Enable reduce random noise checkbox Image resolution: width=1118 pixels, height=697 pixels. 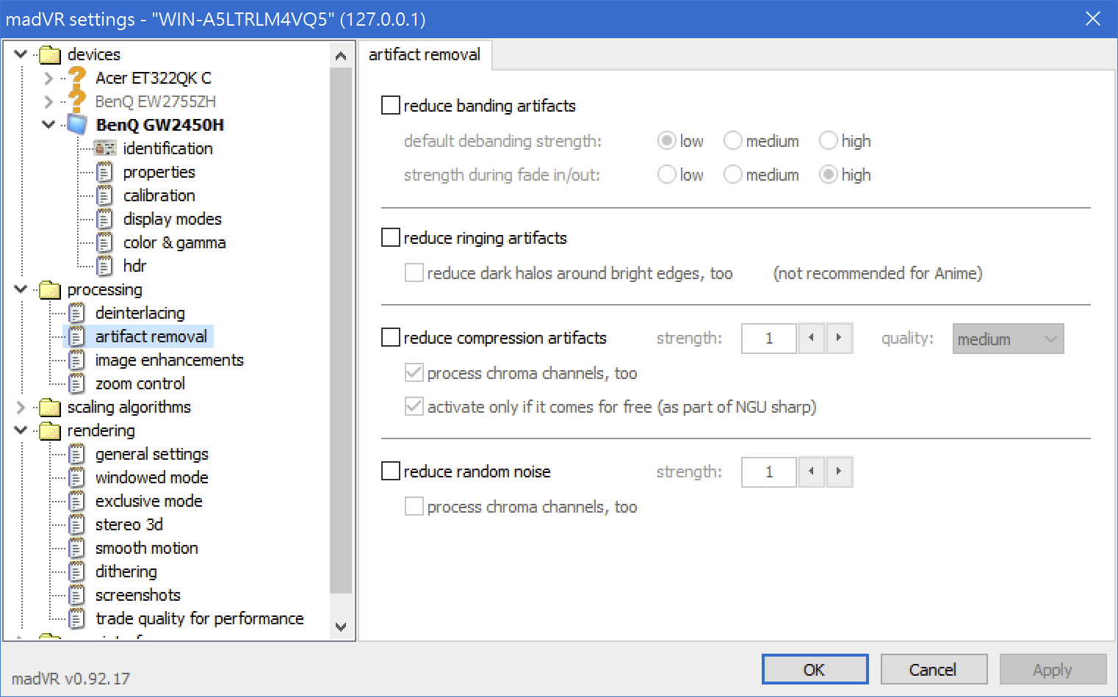pyautogui.click(x=391, y=471)
